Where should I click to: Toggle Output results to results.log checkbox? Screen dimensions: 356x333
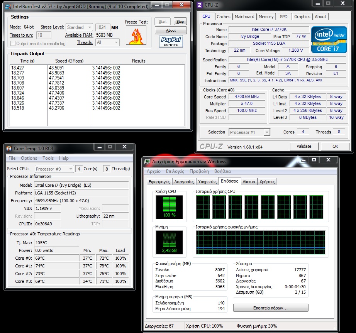13,44
